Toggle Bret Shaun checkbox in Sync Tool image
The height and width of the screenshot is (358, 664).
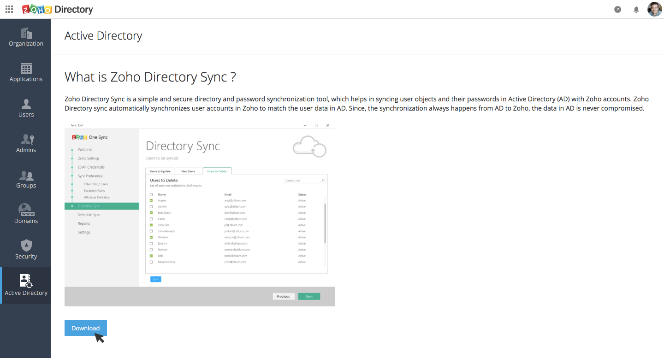tap(151, 213)
